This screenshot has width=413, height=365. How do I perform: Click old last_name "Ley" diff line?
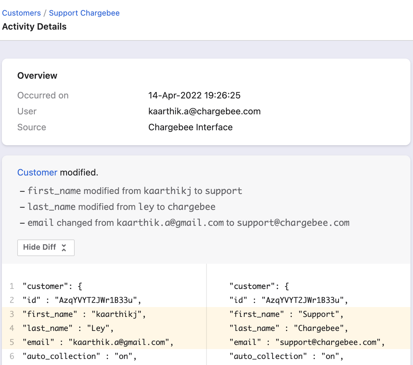(x=68, y=328)
